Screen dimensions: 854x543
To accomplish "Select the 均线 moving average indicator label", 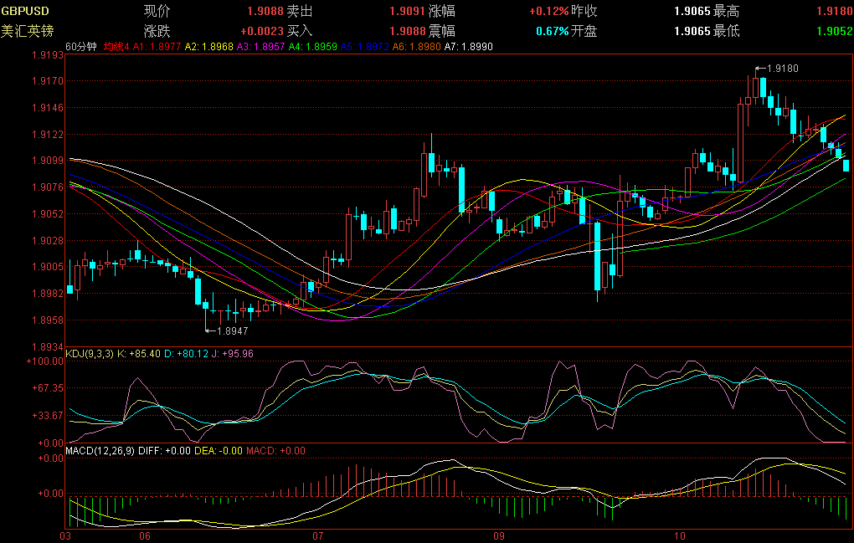I will pos(116,47).
